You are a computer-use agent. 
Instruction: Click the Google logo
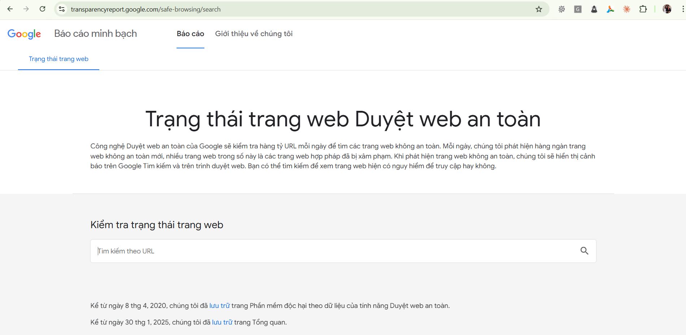tap(24, 34)
